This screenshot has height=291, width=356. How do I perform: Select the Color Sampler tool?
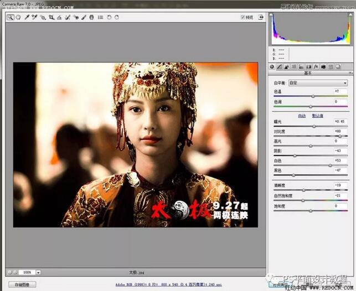(x=34, y=17)
